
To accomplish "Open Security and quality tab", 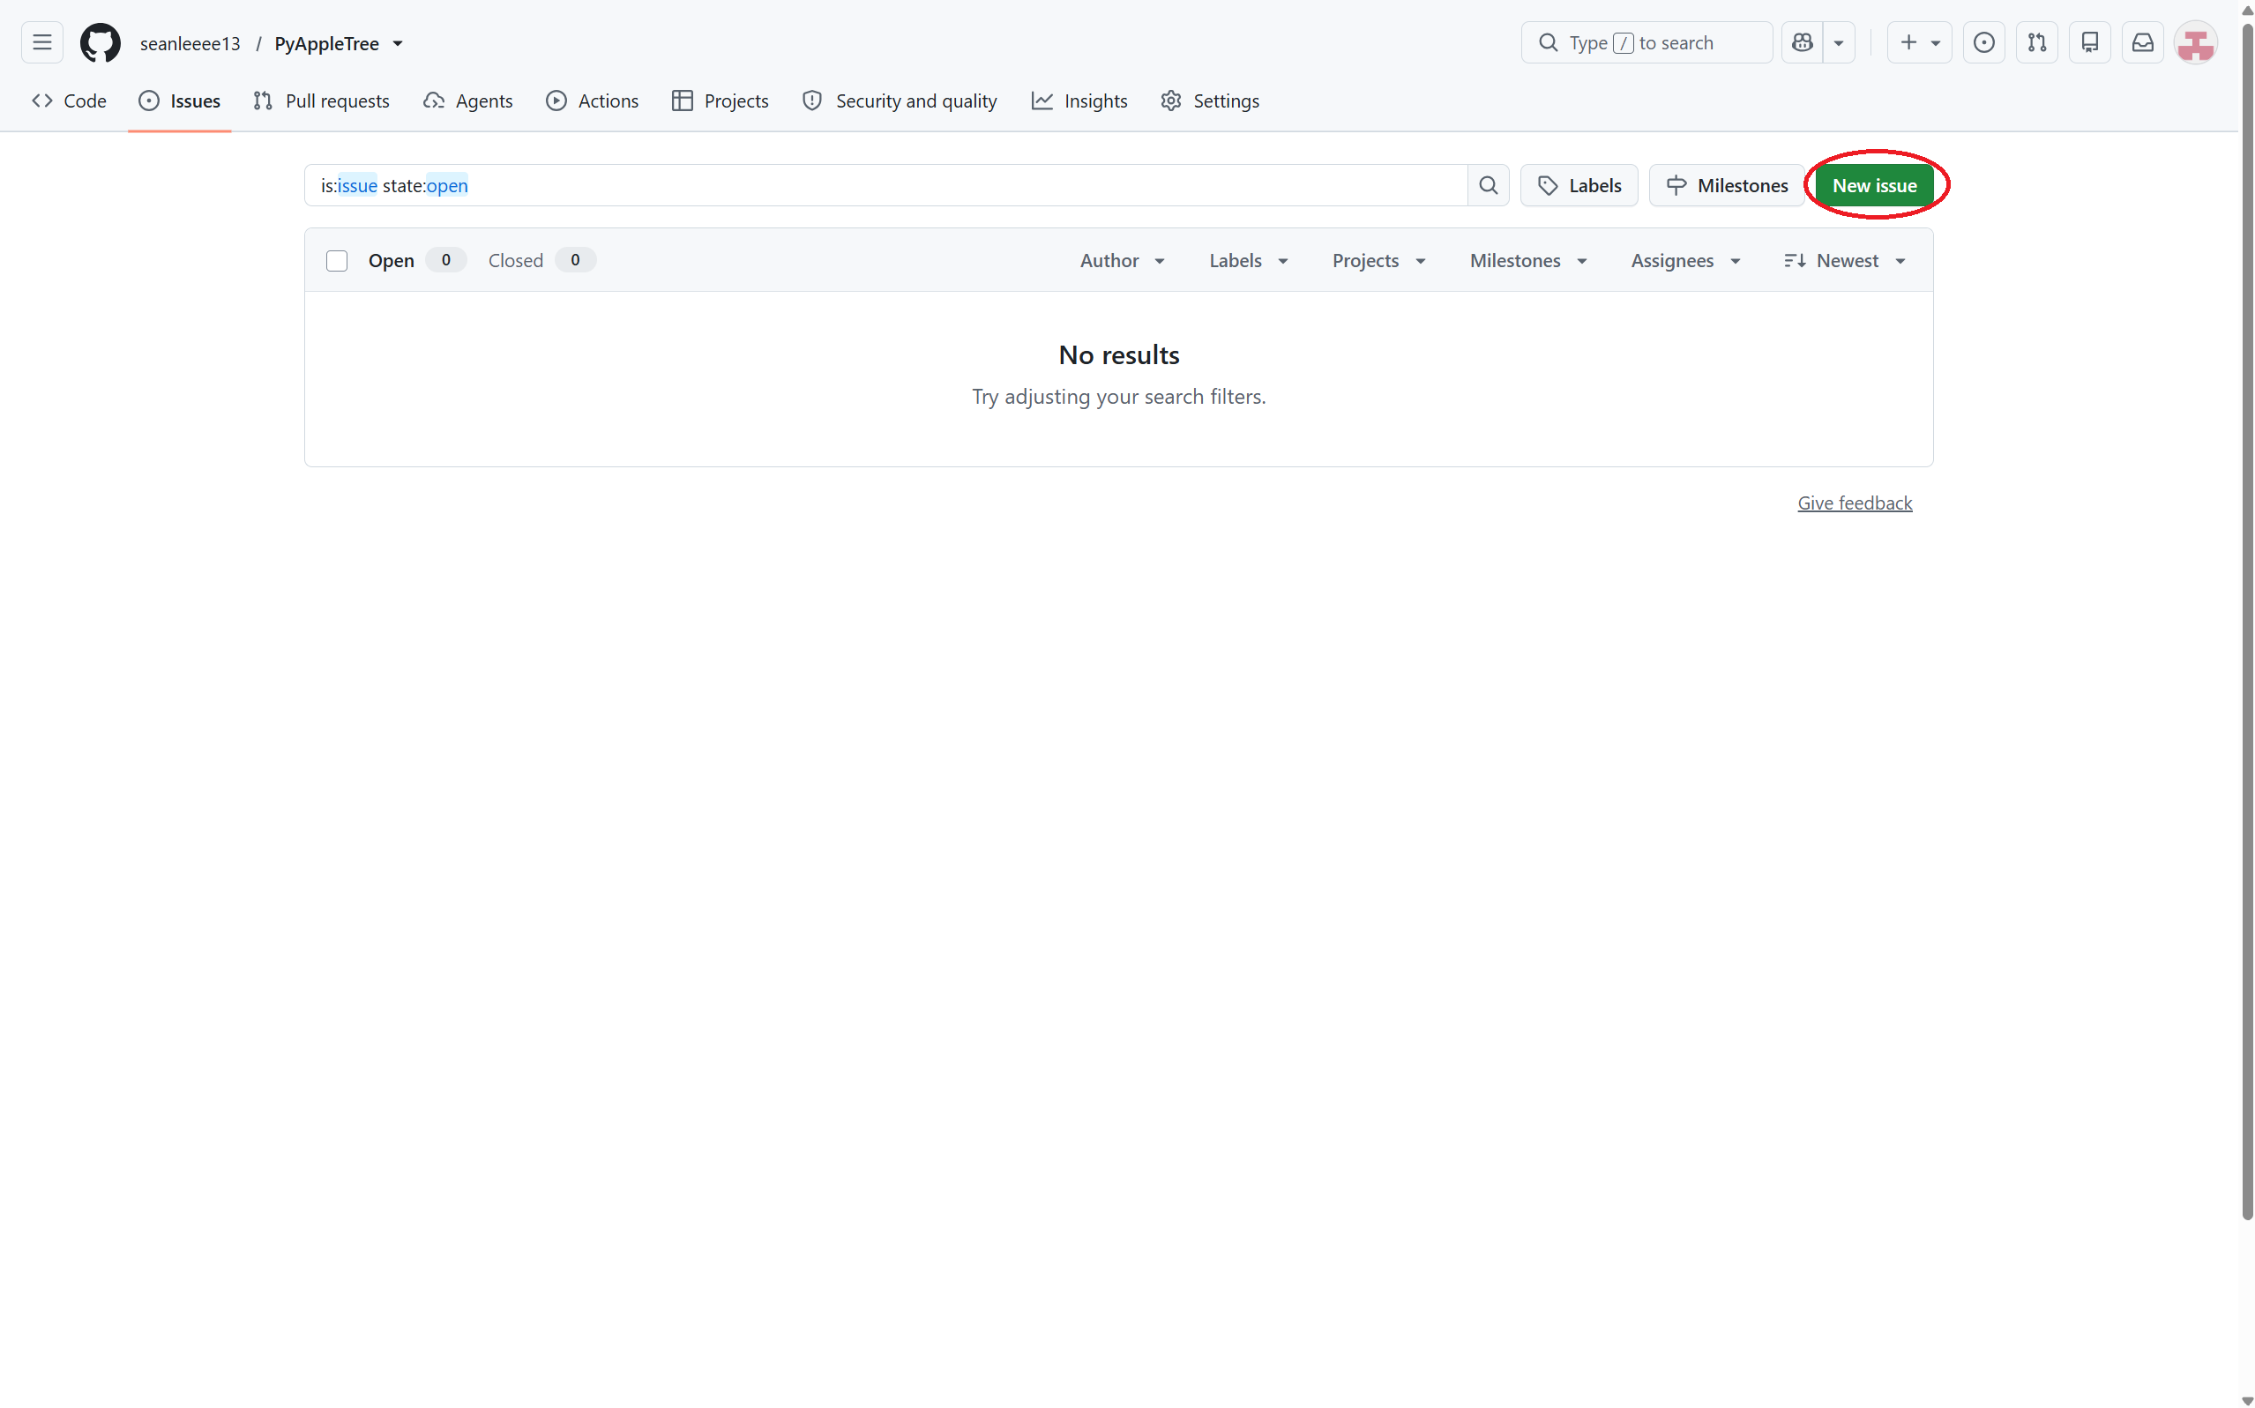I will (x=900, y=101).
